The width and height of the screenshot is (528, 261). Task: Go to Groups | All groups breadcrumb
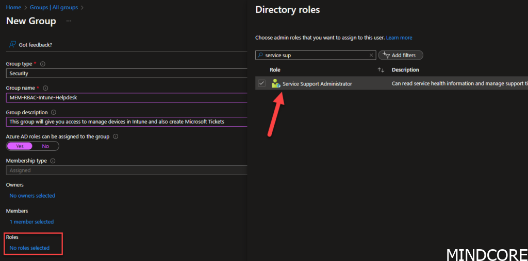coord(54,7)
